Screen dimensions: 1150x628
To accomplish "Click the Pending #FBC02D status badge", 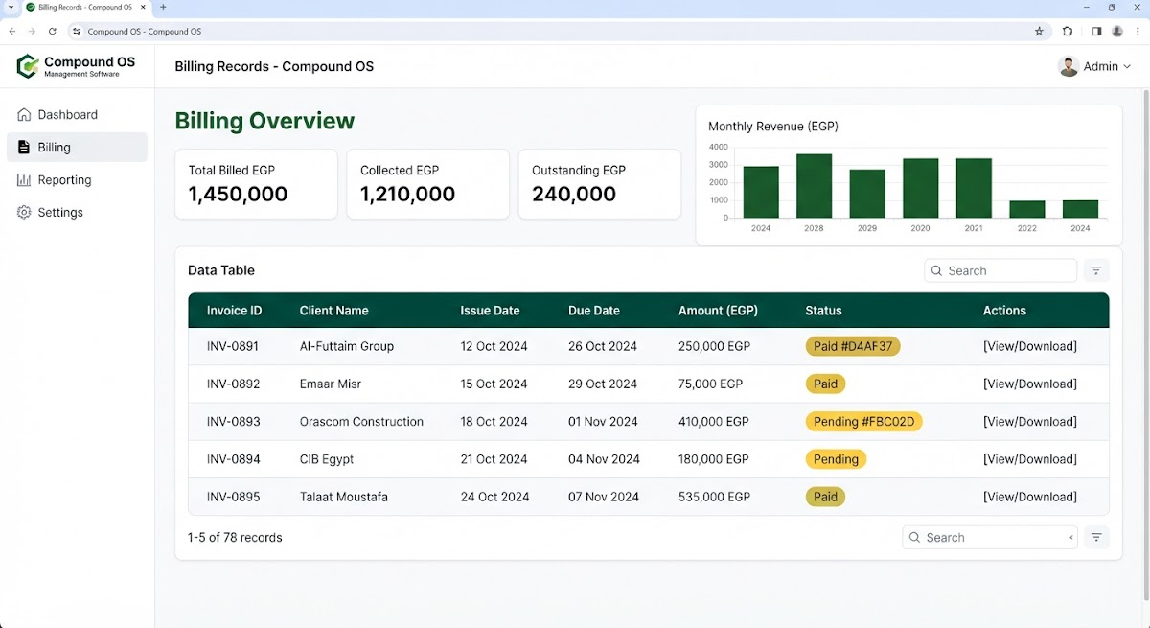I will click(x=863, y=422).
